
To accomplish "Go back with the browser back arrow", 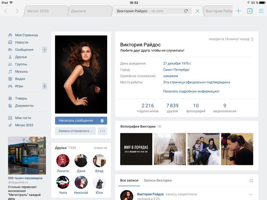I will (6, 11).
